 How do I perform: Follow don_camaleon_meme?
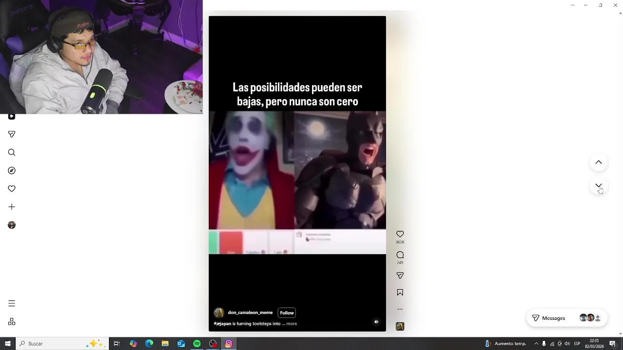[x=287, y=313]
